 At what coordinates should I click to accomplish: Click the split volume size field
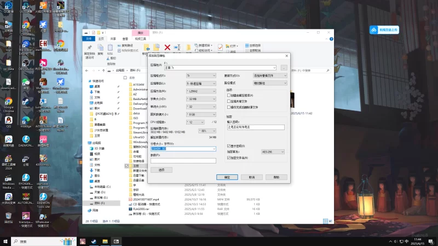183,149
